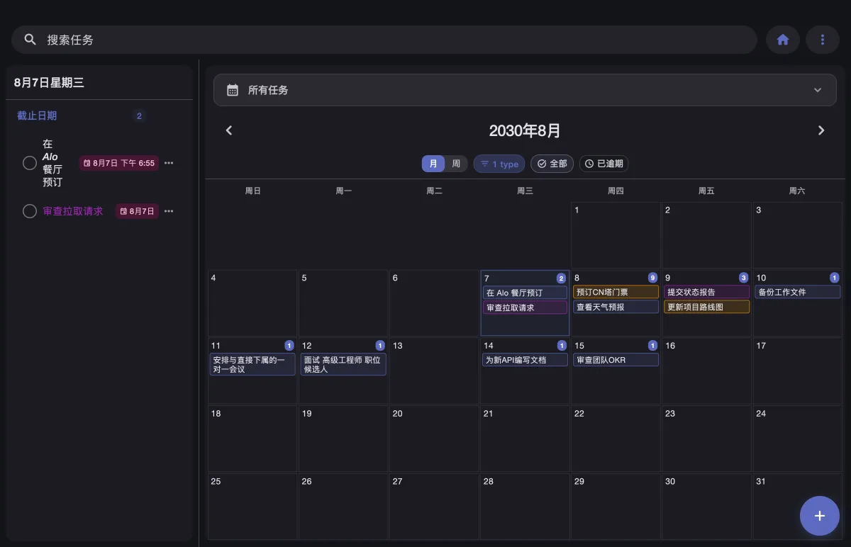Go to previous month with left chevron
Viewport: 851px width, 547px height.
229,130
